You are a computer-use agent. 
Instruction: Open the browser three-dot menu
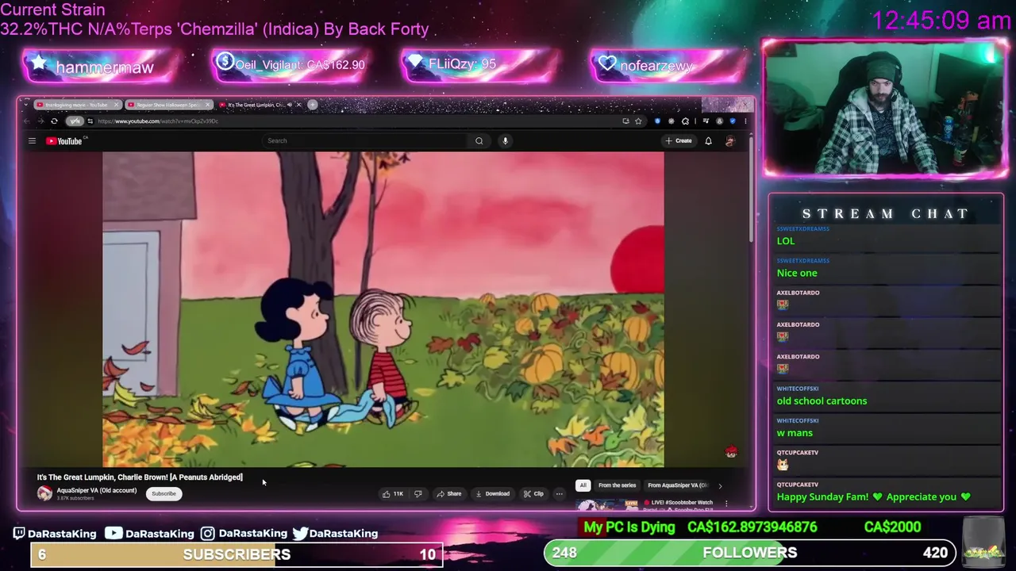click(x=745, y=121)
